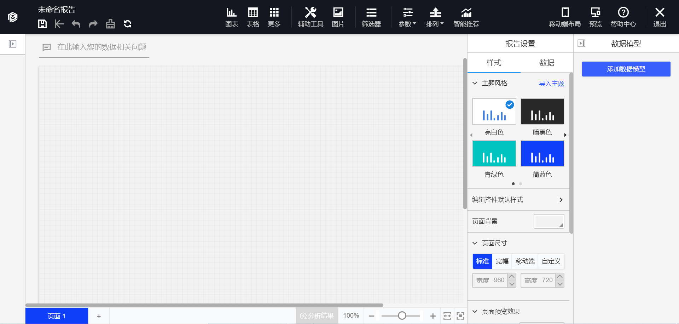Collapse the 主题风格 section
The image size is (679, 324).
475,83
